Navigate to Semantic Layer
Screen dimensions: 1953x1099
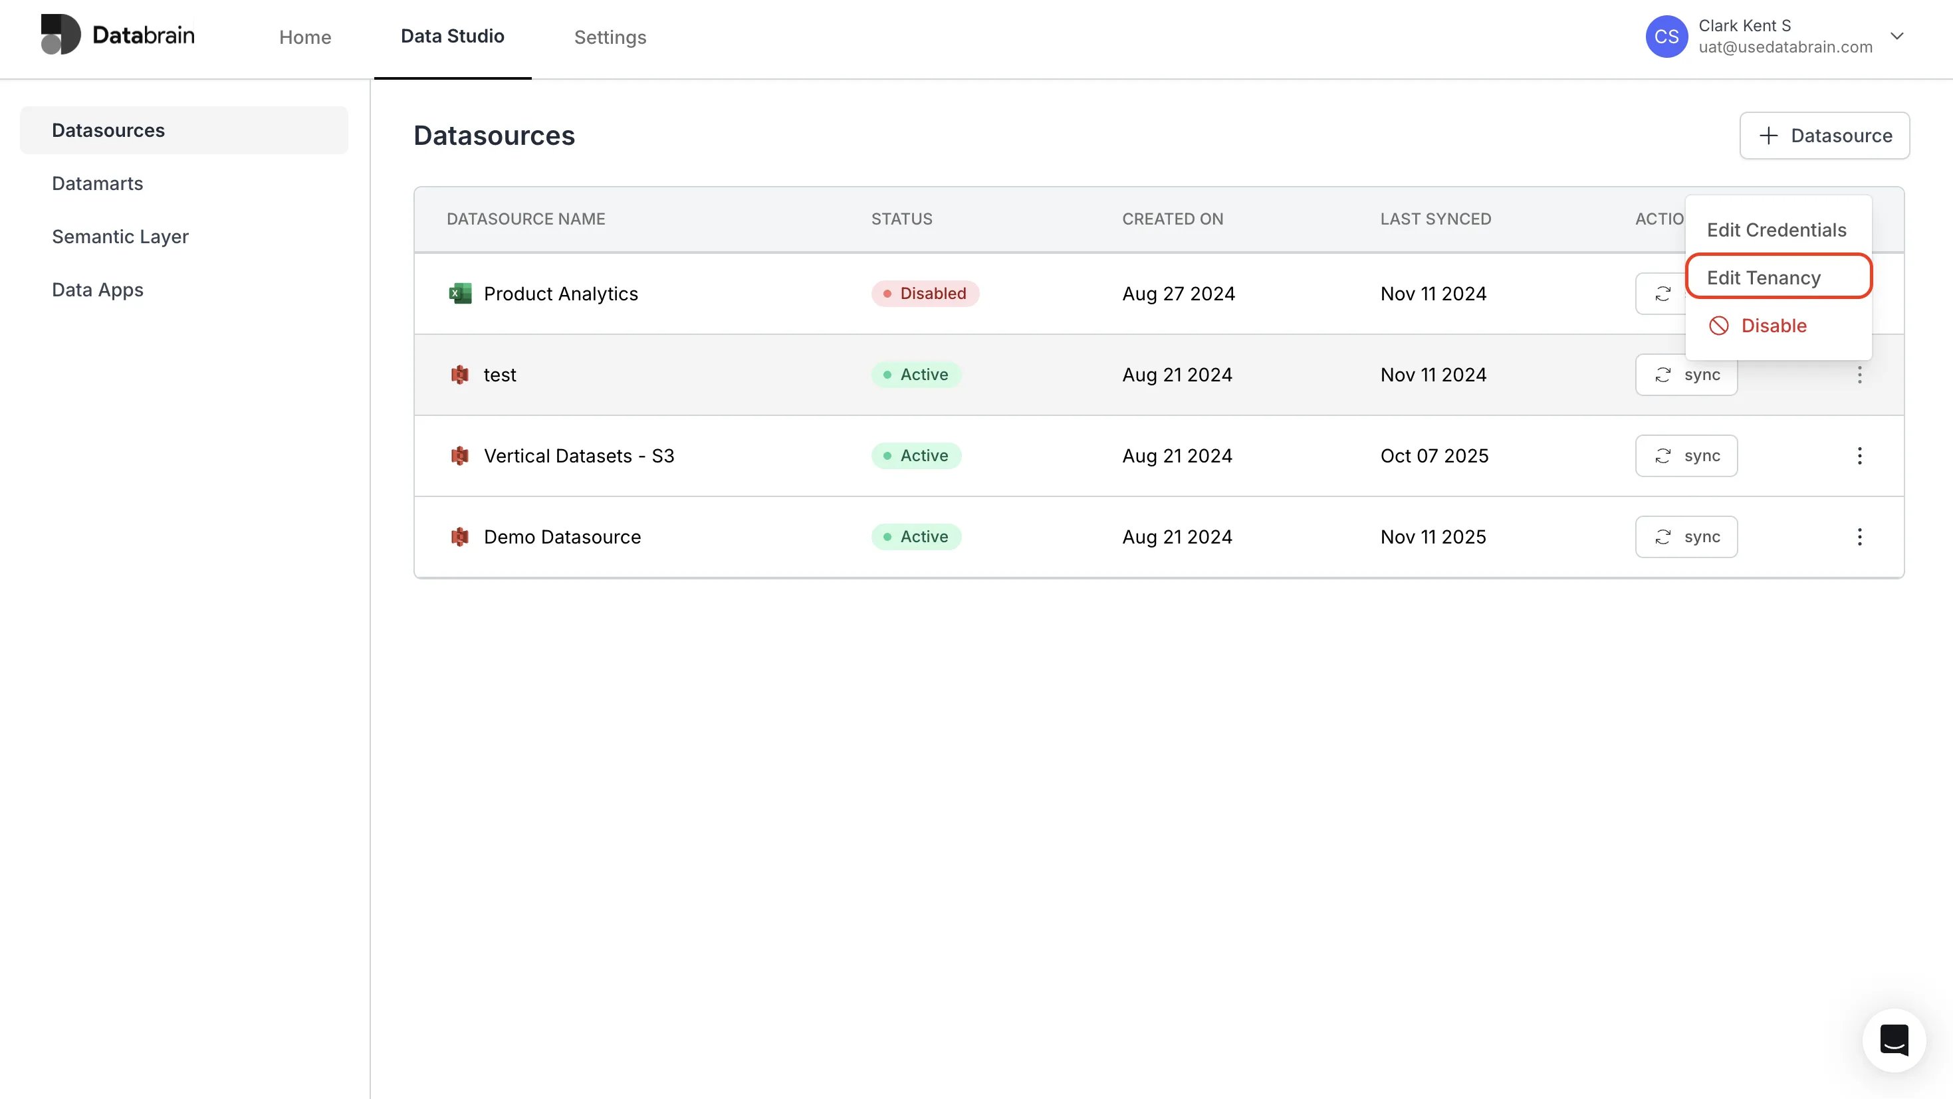coord(120,237)
